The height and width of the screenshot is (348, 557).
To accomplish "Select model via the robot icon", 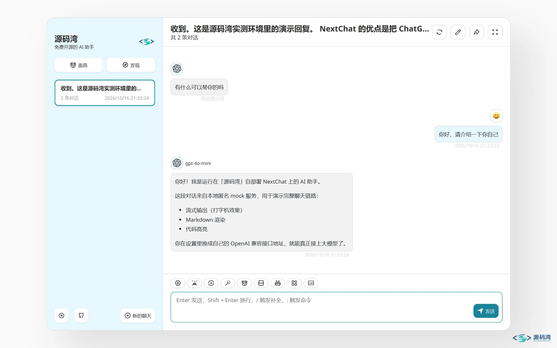I will [x=278, y=283].
